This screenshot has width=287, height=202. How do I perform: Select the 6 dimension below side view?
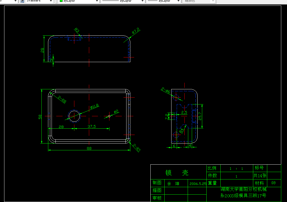pyautogui.click(x=174, y=146)
